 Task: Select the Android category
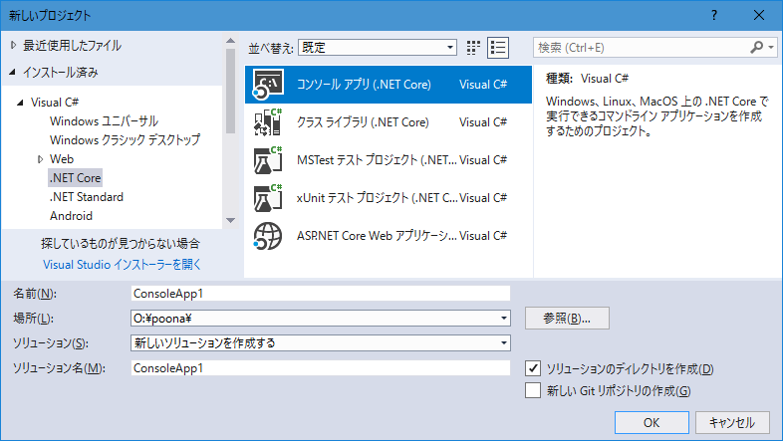tap(71, 216)
